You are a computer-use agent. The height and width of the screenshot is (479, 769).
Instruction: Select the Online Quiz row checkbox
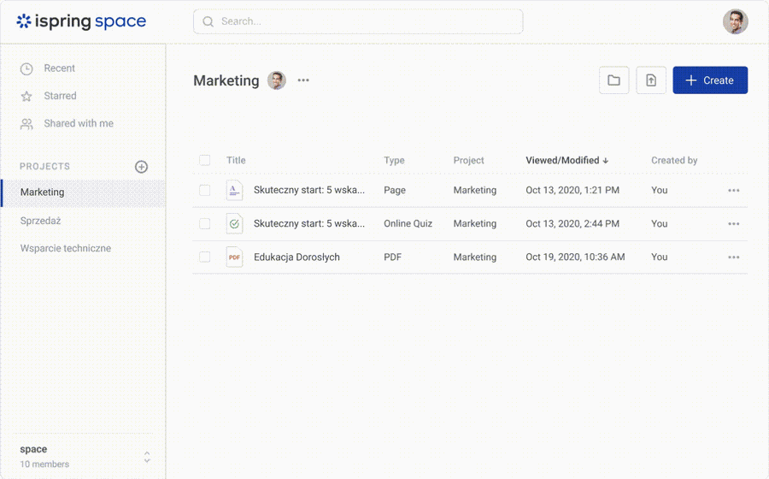point(205,224)
